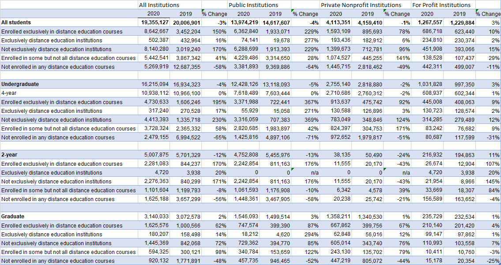The image size is (501, 265).
Task: Select the 3,728,324 cell
Action: click(154, 128)
